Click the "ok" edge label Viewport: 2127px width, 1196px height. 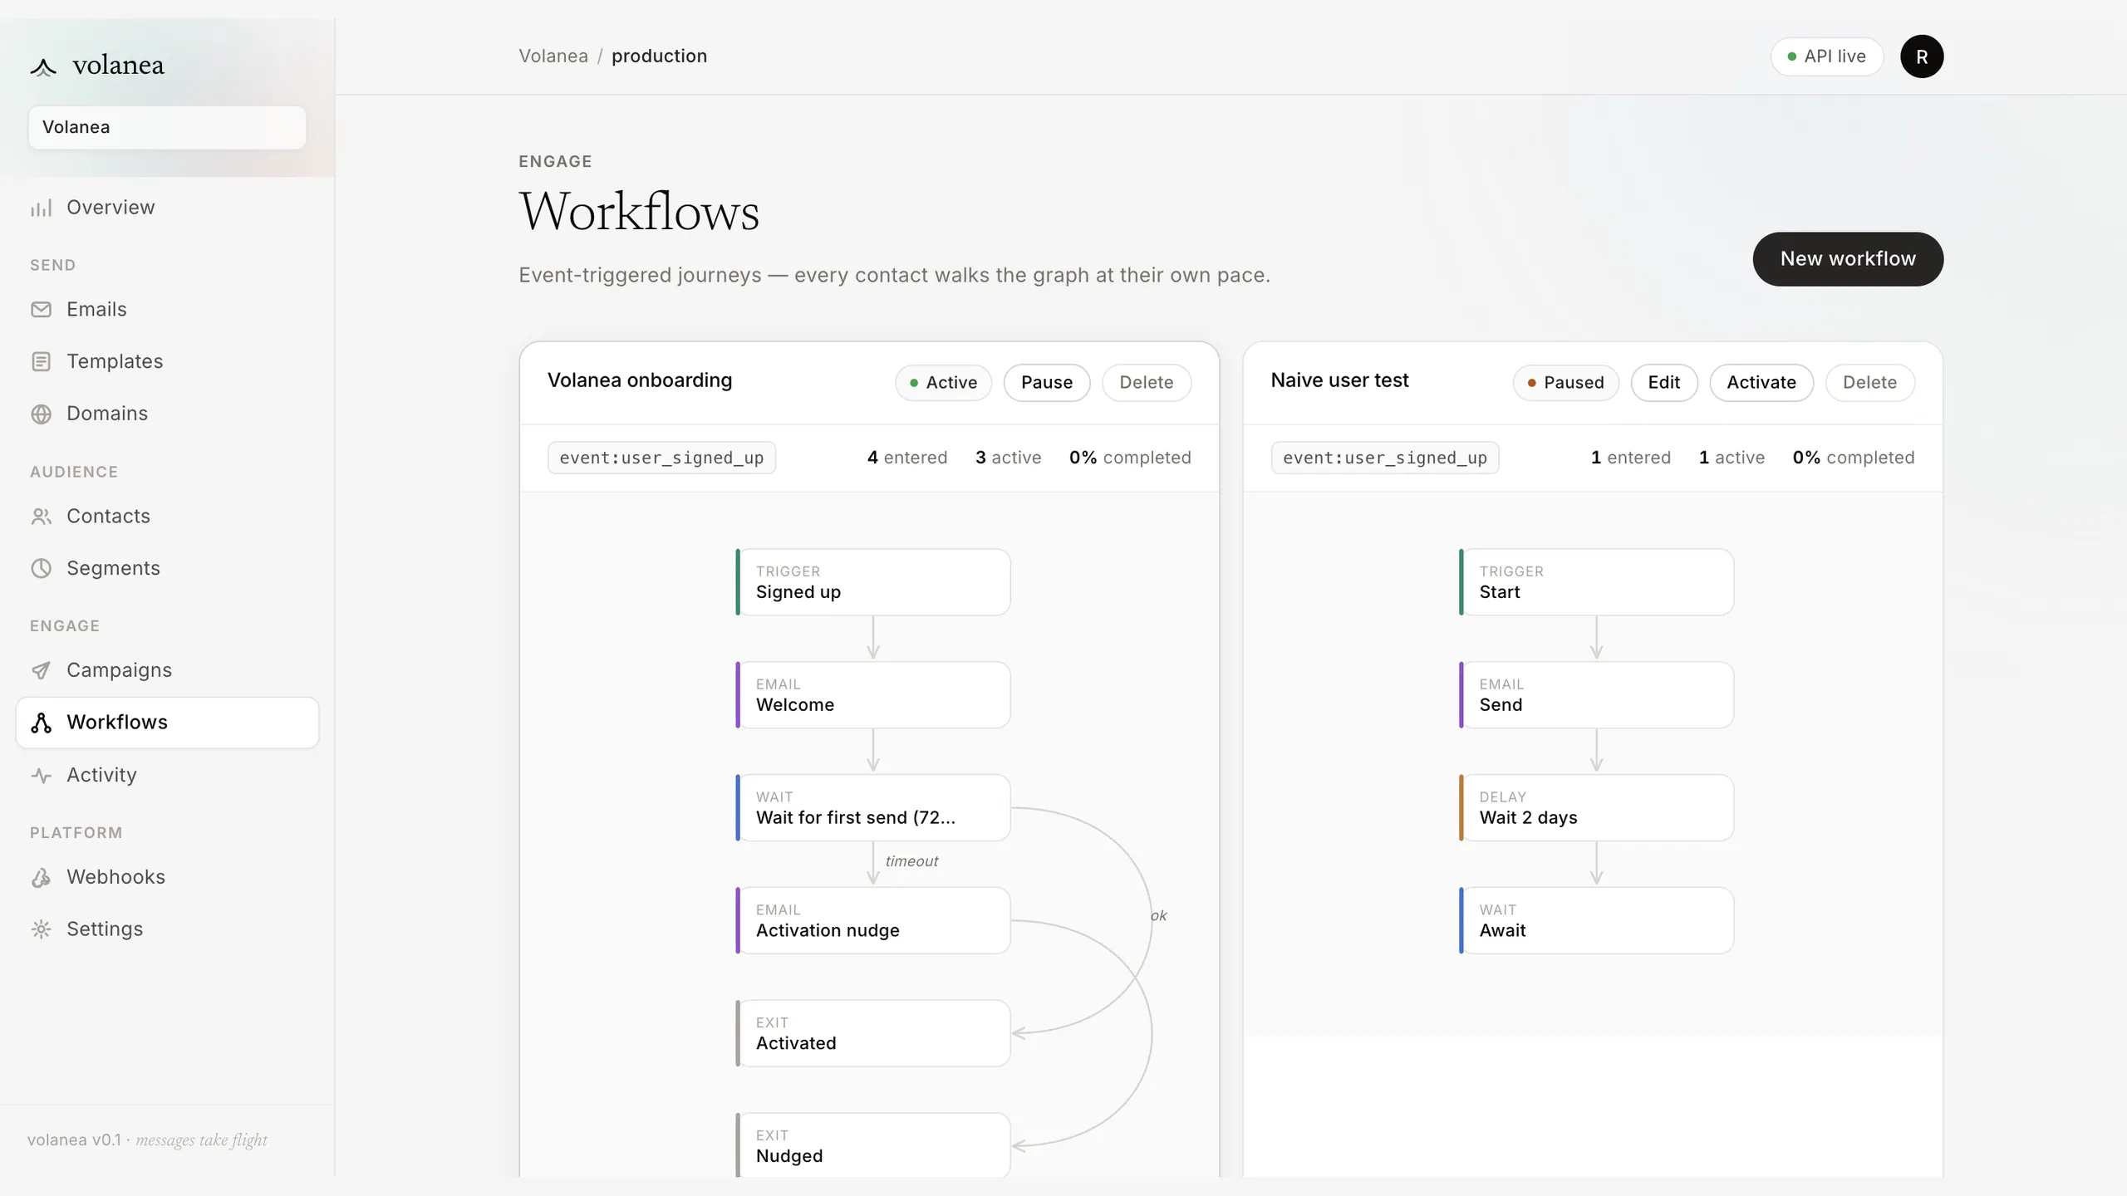point(1159,916)
